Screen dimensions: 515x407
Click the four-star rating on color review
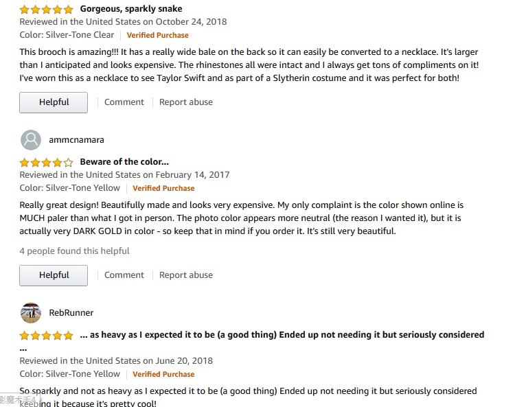(46, 163)
